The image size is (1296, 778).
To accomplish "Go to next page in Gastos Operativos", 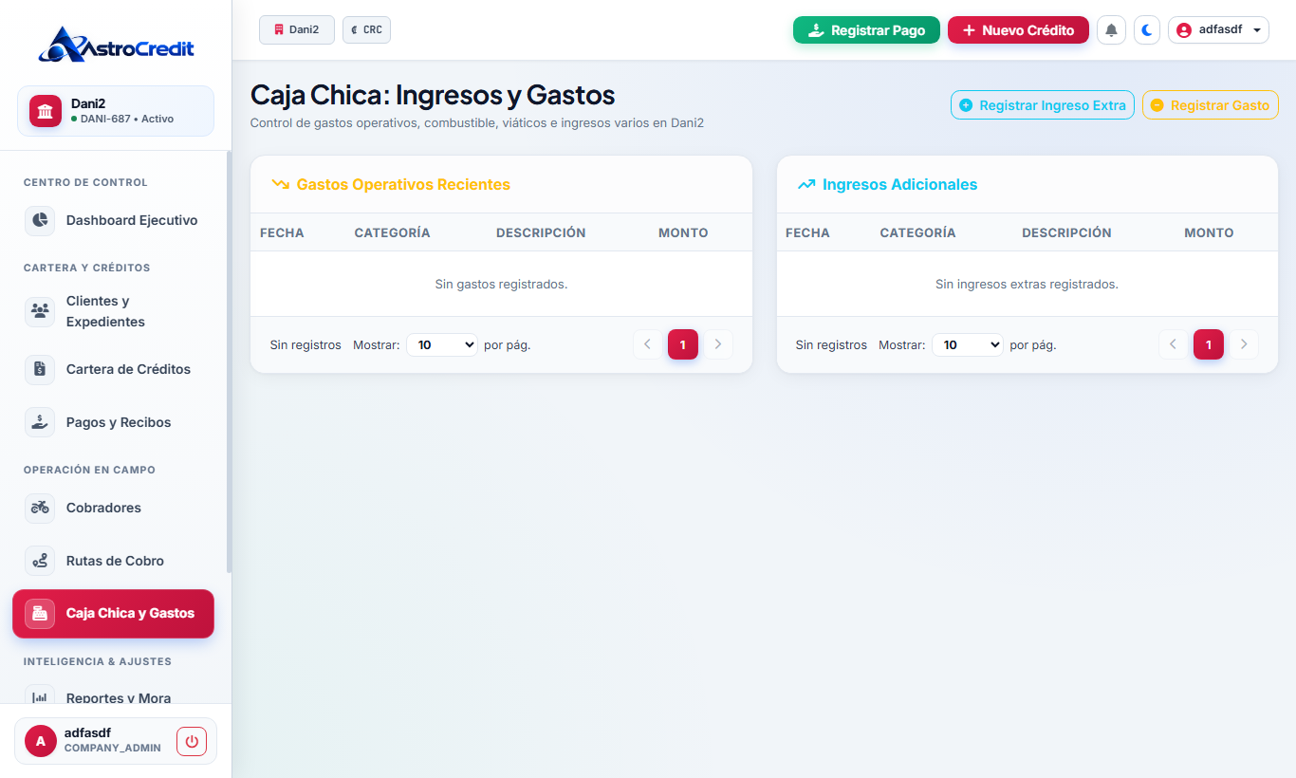I will point(718,344).
